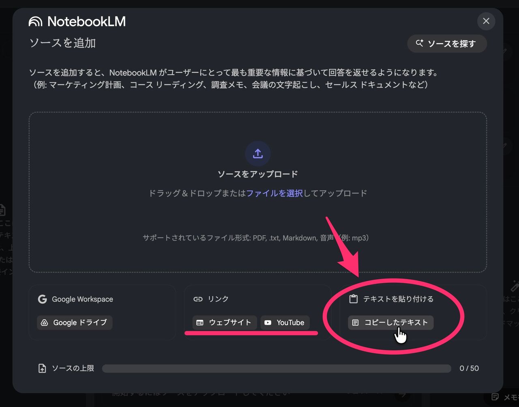Click the upload arrow icon
This screenshot has height=407, width=519.
[258, 154]
